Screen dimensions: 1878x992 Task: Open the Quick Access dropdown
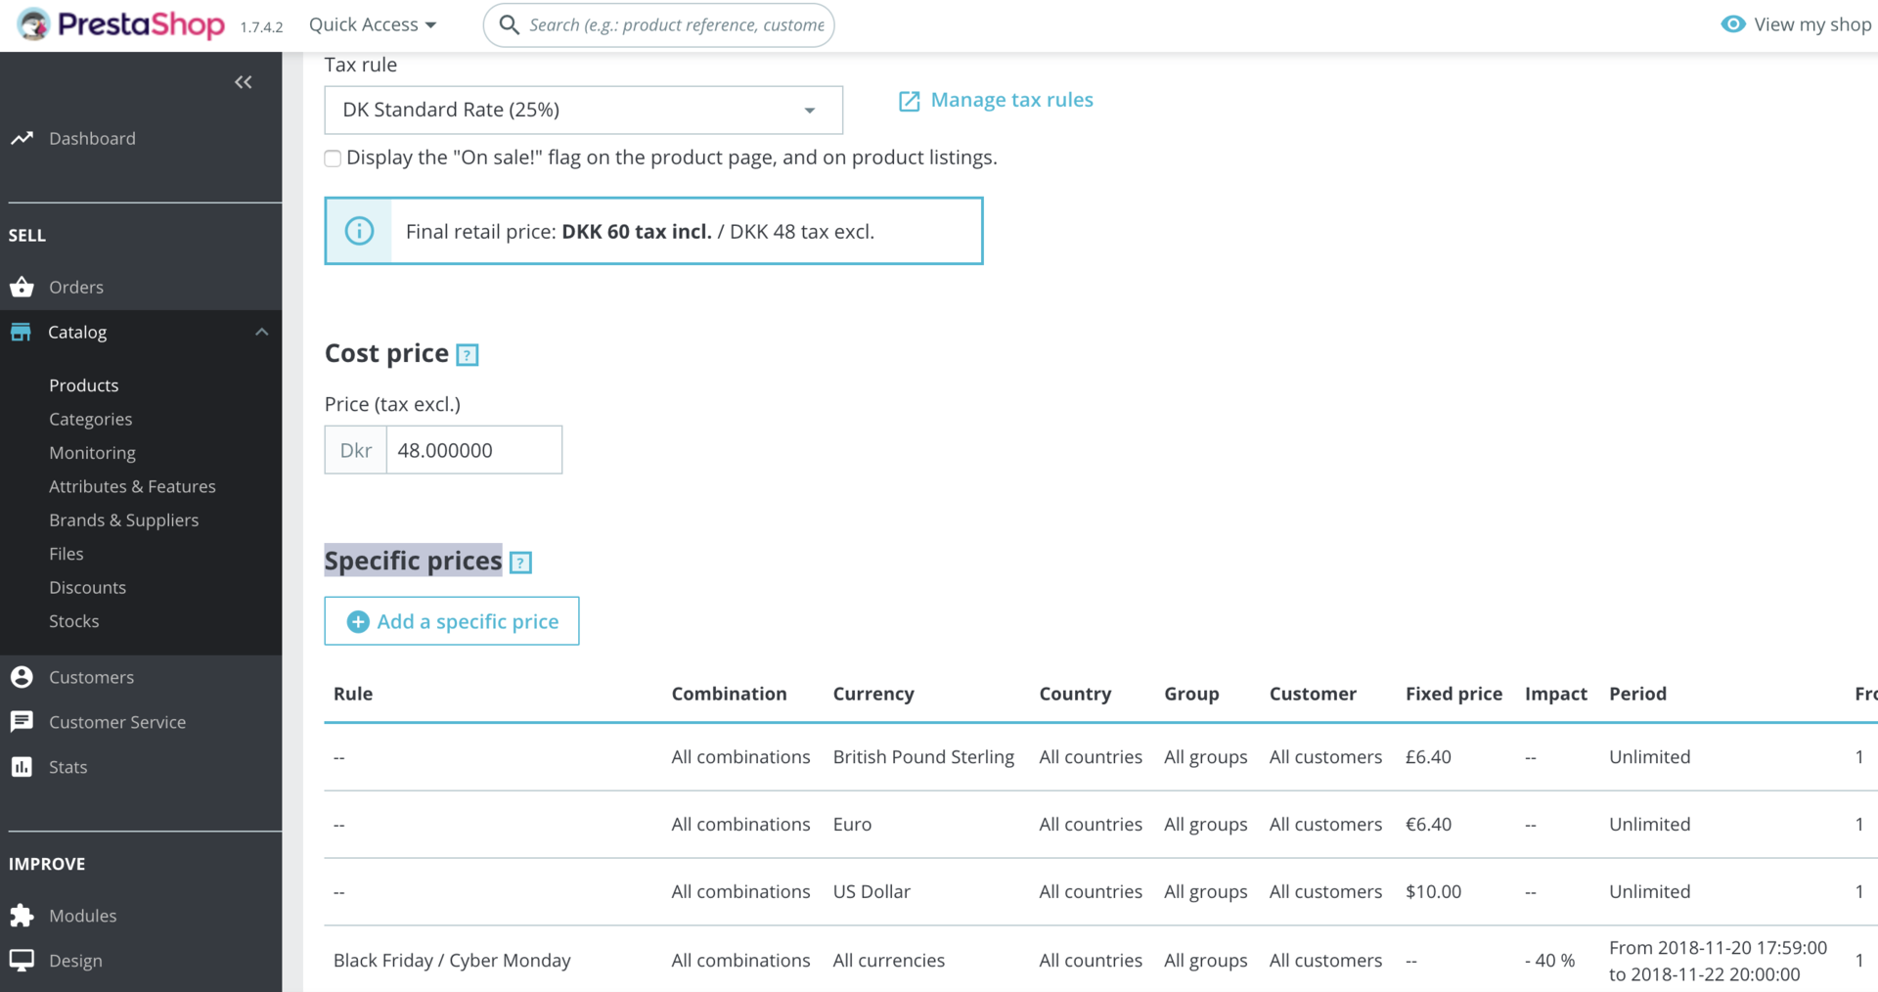tap(373, 24)
